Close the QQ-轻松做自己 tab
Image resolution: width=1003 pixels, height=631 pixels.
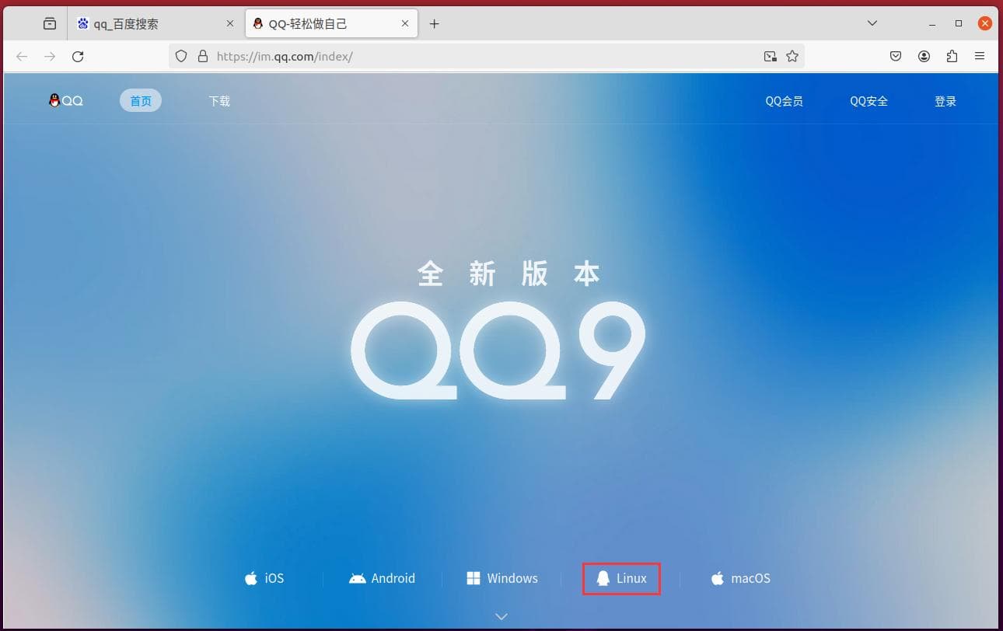coord(405,24)
